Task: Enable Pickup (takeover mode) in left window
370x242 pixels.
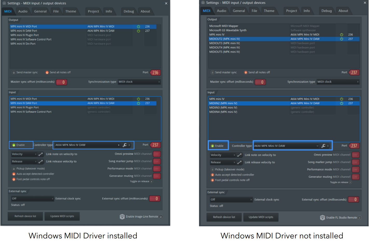Action: [14, 169]
